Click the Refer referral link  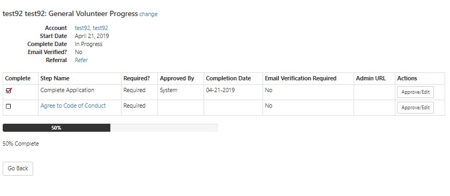click(x=81, y=60)
